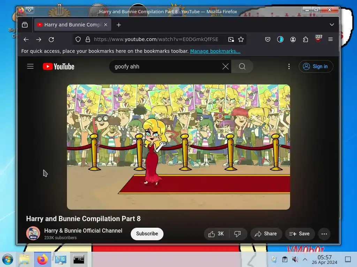The image size is (357, 267).
Task: Open system settings taskbar icon
Action: (61, 259)
